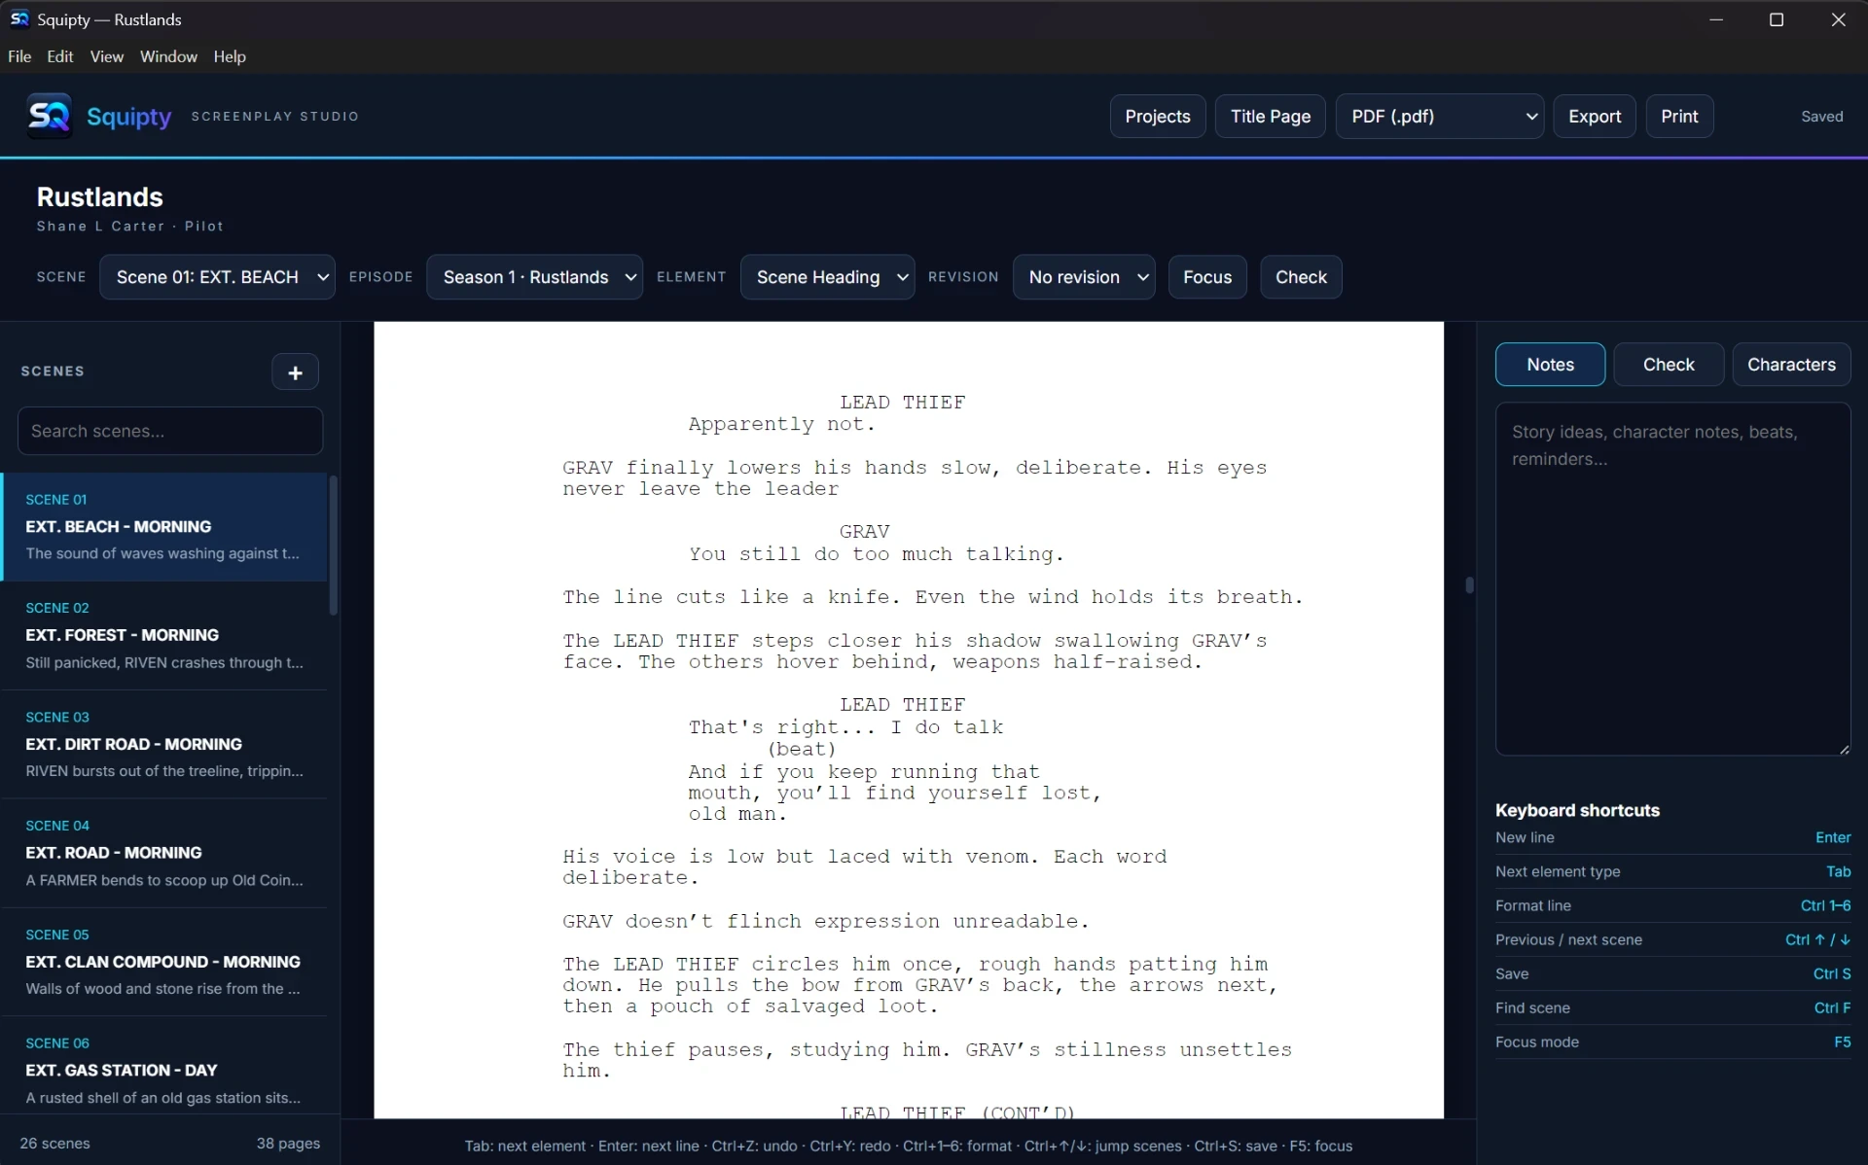Viewport: 1868px width, 1165px height.
Task: Select Scene 01 EXT. BEACH - MORNING
Action: [x=164, y=527]
